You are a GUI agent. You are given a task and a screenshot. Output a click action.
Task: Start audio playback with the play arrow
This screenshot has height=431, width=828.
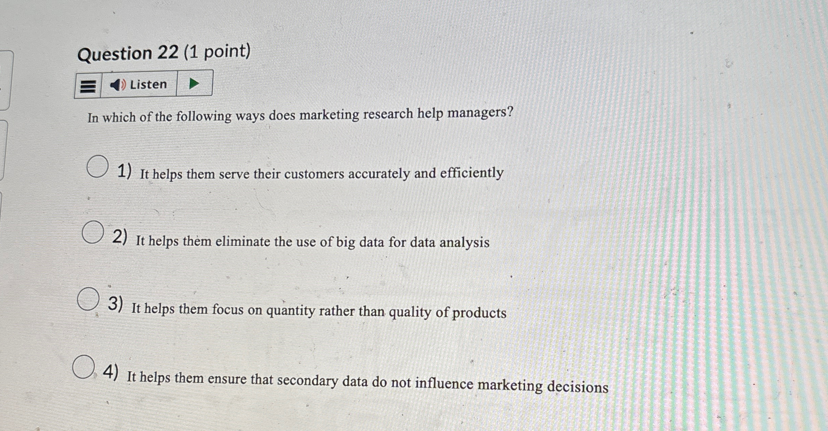[x=194, y=83]
